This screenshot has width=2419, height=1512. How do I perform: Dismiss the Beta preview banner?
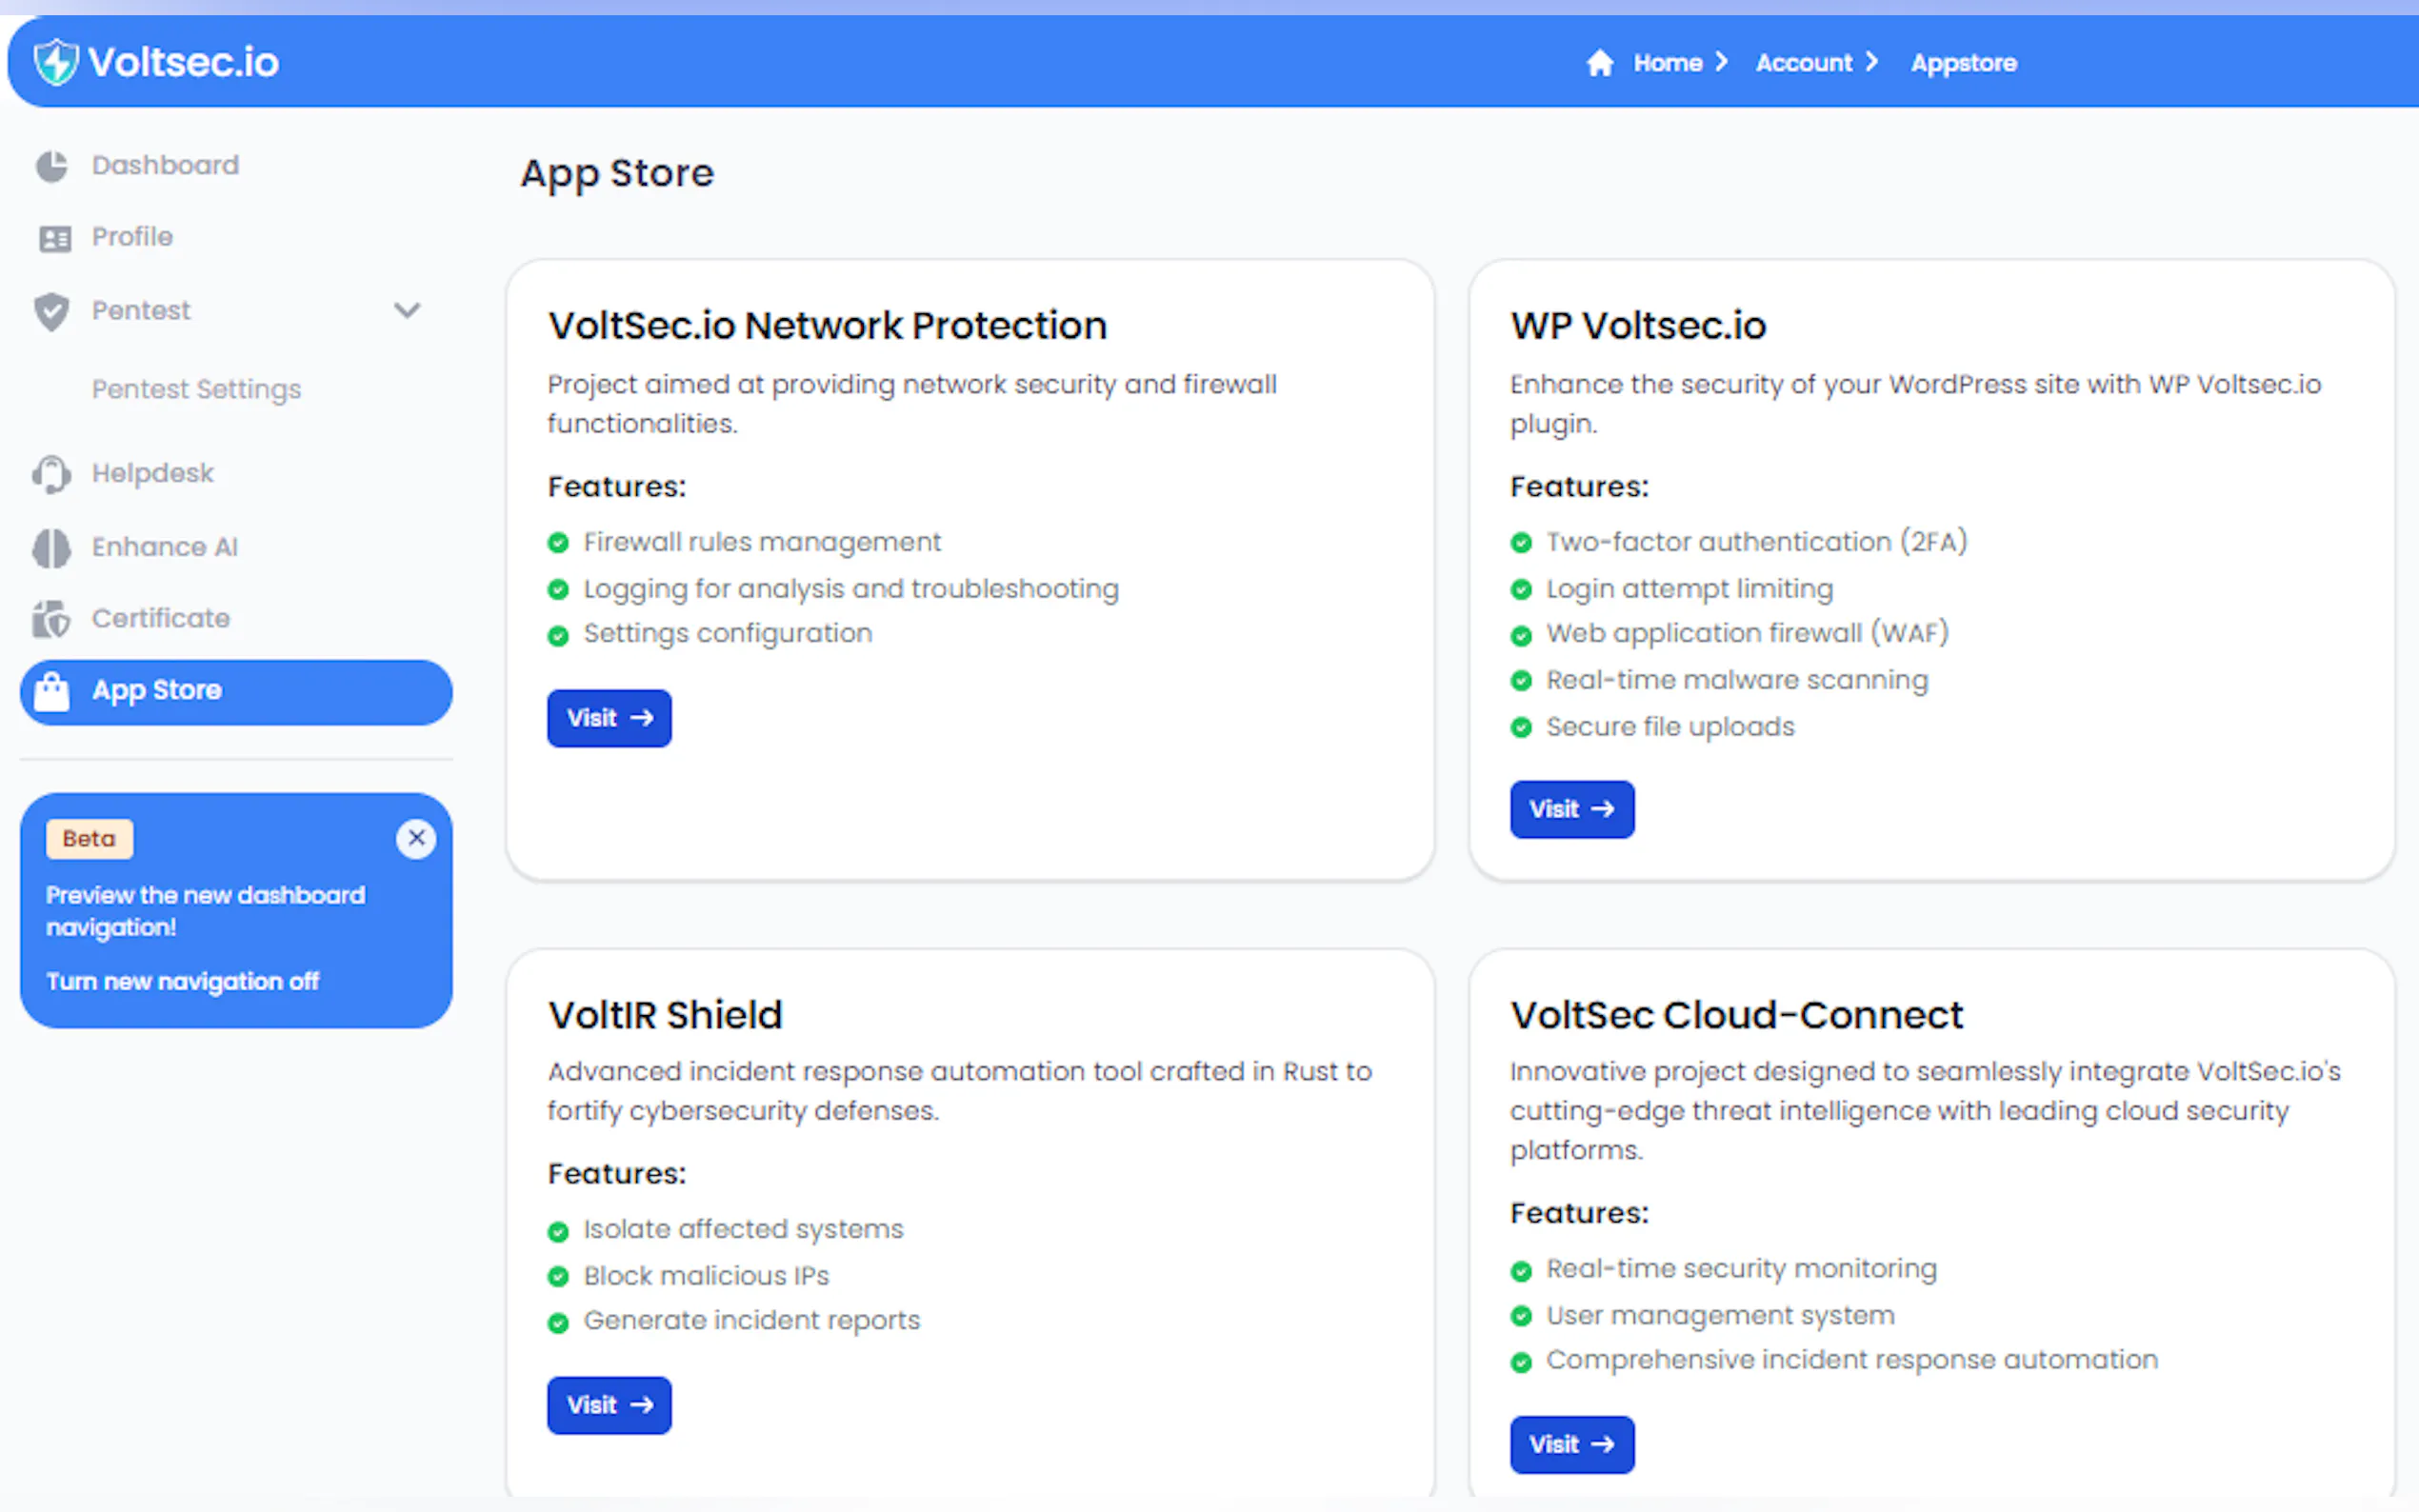click(x=416, y=838)
